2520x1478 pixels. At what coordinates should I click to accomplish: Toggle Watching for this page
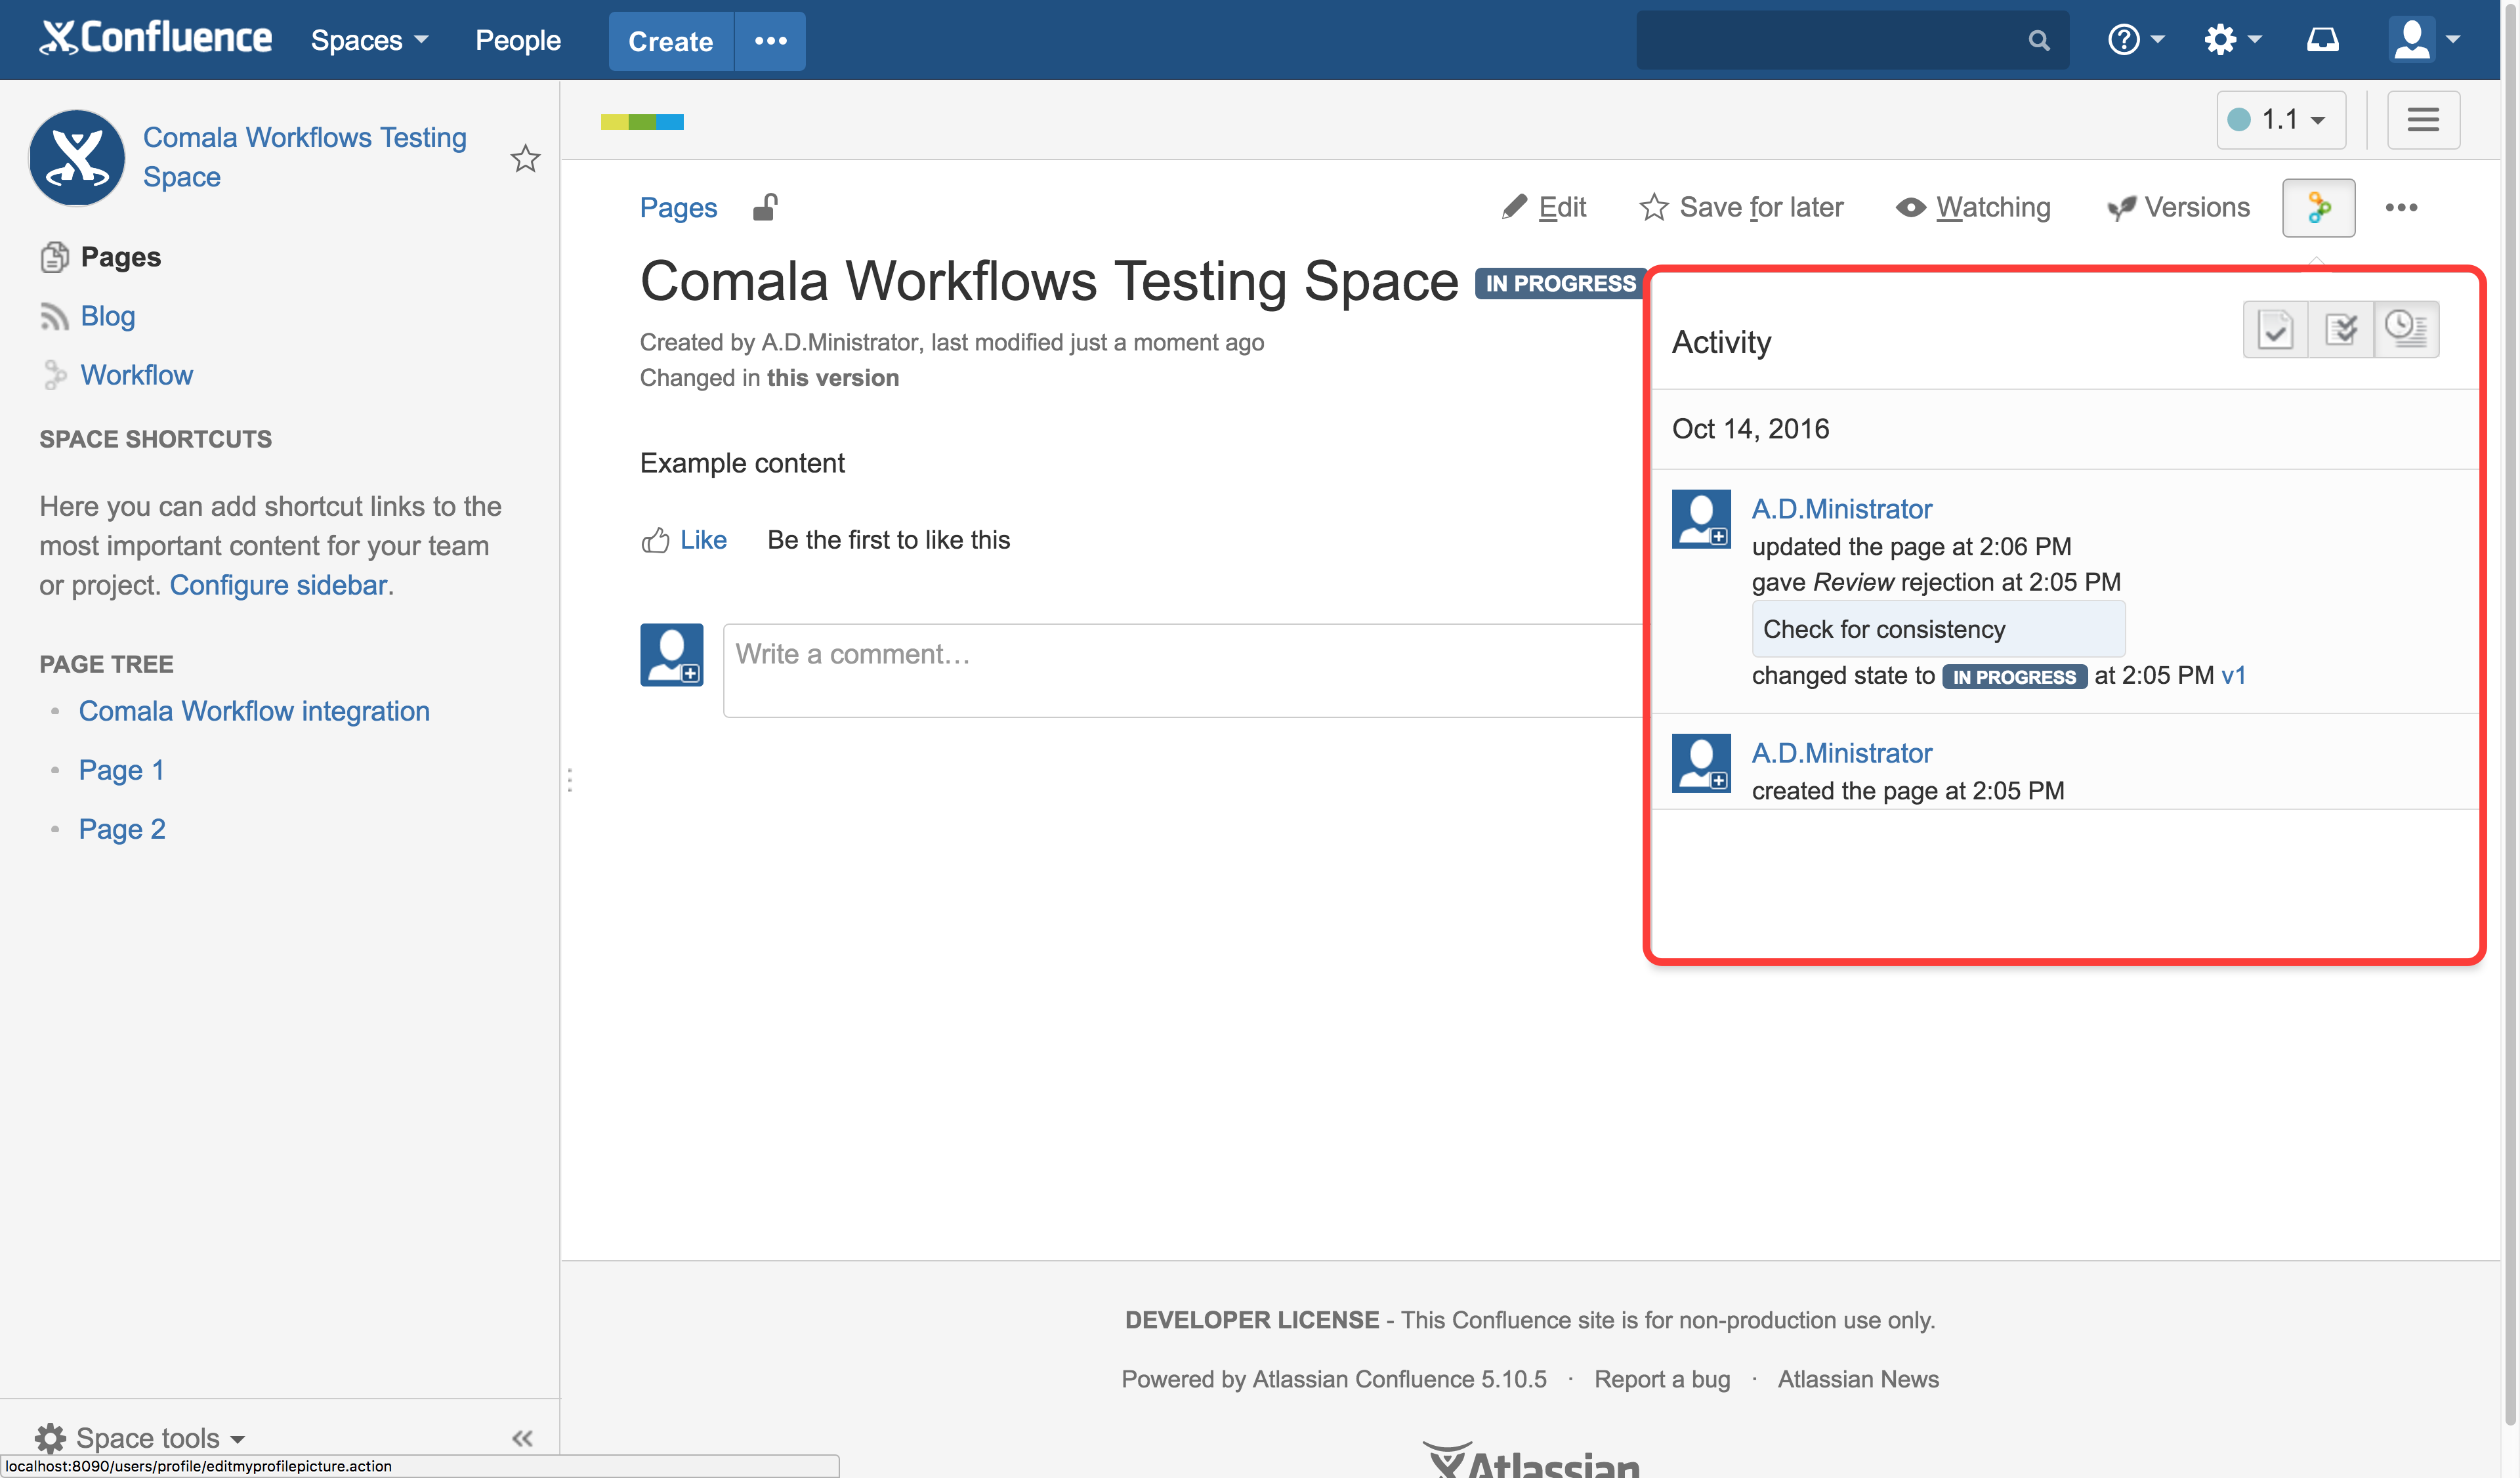click(x=1973, y=207)
